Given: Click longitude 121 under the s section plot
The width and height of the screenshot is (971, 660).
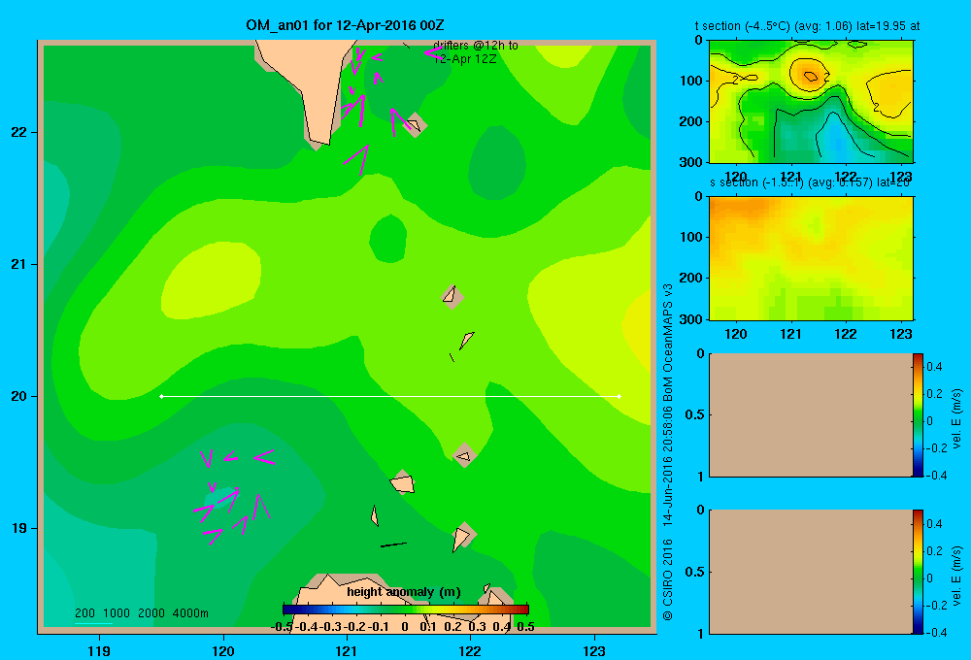Looking at the screenshot, I should (790, 334).
